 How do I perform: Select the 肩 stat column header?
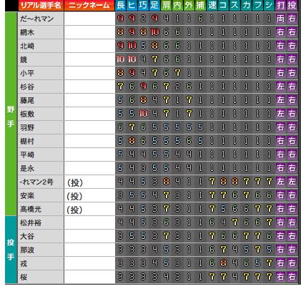coord(166,5)
